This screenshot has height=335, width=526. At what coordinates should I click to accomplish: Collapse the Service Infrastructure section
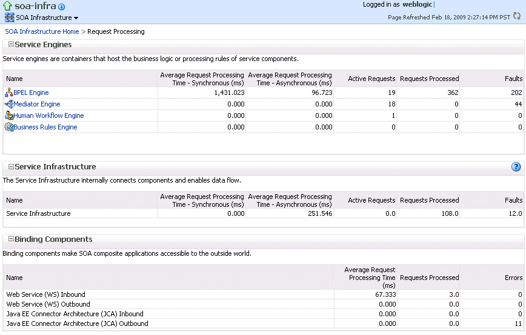click(x=11, y=166)
